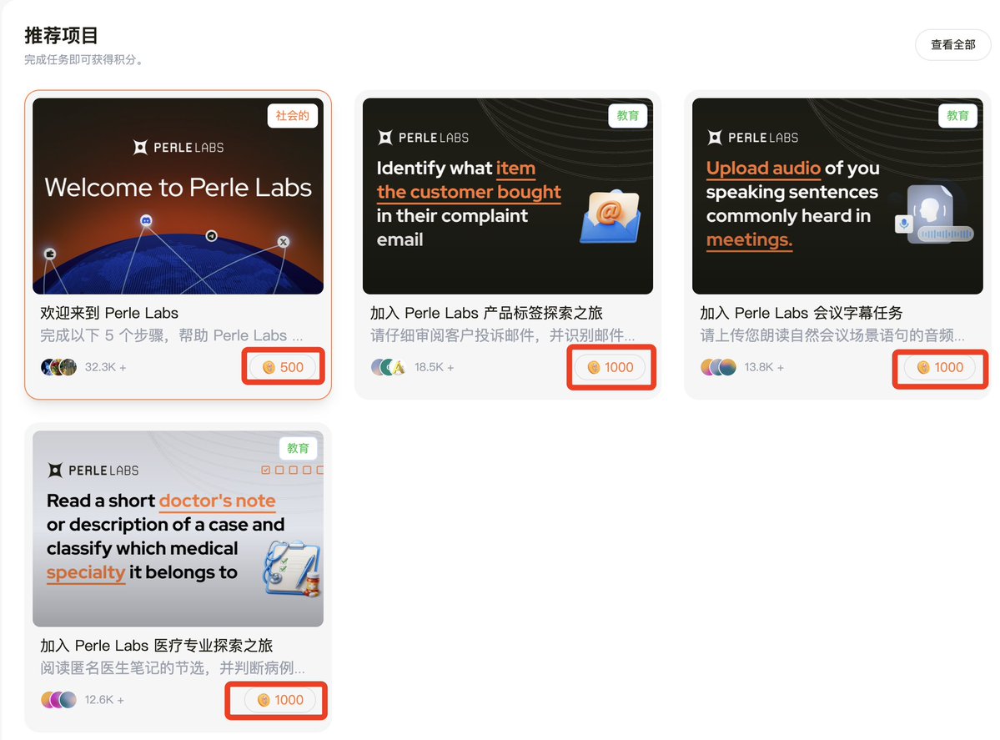Click the 500 points reward badge

click(284, 367)
